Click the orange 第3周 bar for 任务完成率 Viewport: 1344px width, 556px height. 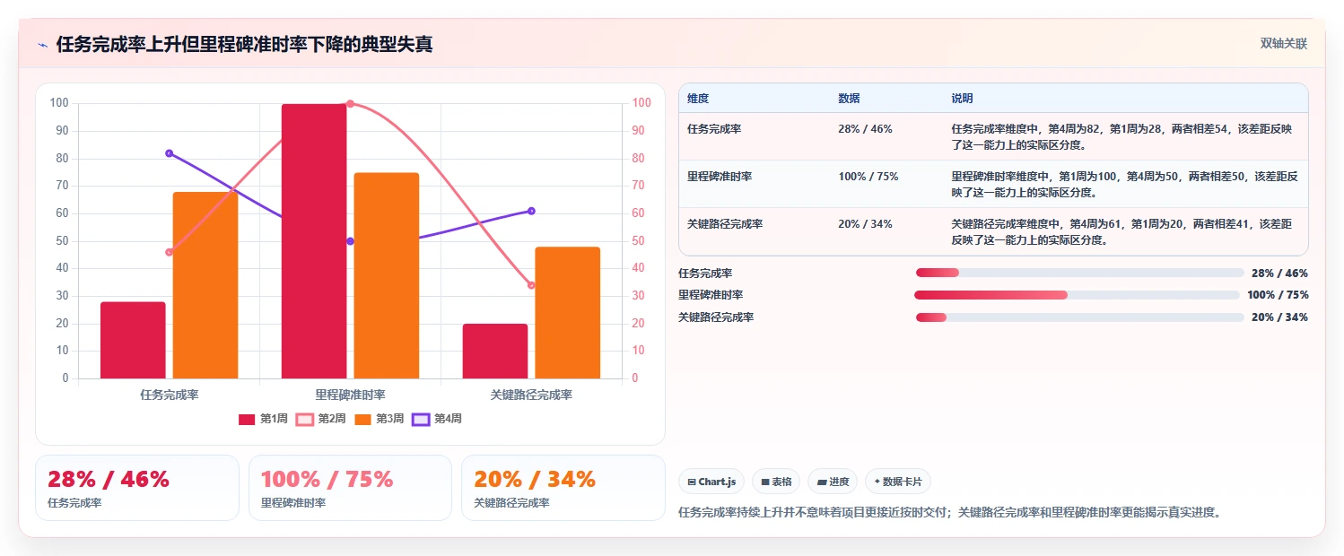click(205, 285)
